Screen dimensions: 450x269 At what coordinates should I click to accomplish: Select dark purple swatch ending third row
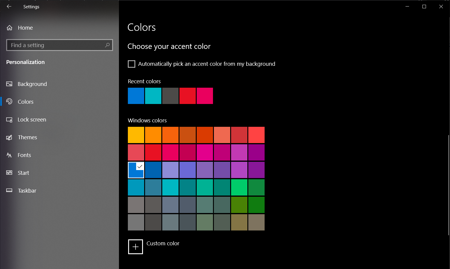[x=256, y=170]
